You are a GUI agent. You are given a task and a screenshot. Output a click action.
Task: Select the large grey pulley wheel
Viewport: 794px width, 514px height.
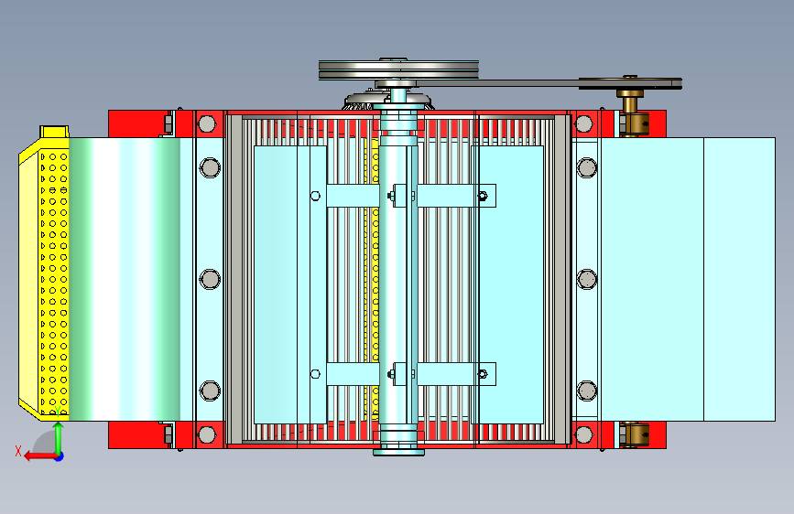(x=398, y=70)
